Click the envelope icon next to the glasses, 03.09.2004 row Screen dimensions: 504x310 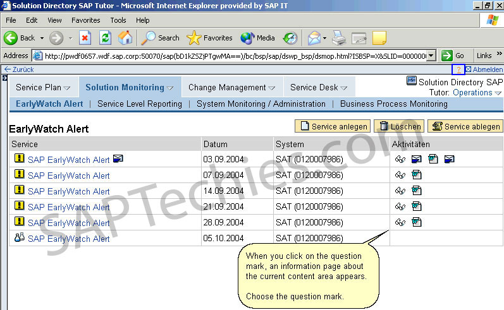click(x=417, y=159)
